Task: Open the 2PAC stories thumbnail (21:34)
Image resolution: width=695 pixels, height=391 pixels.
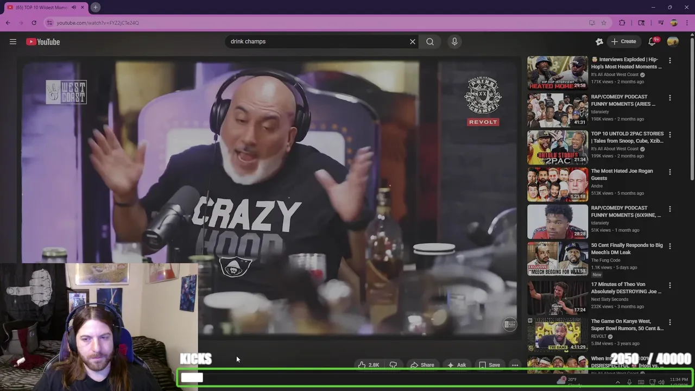Action: [x=557, y=147]
